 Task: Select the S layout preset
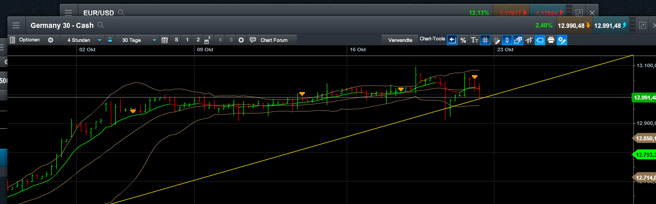[176, 40]
